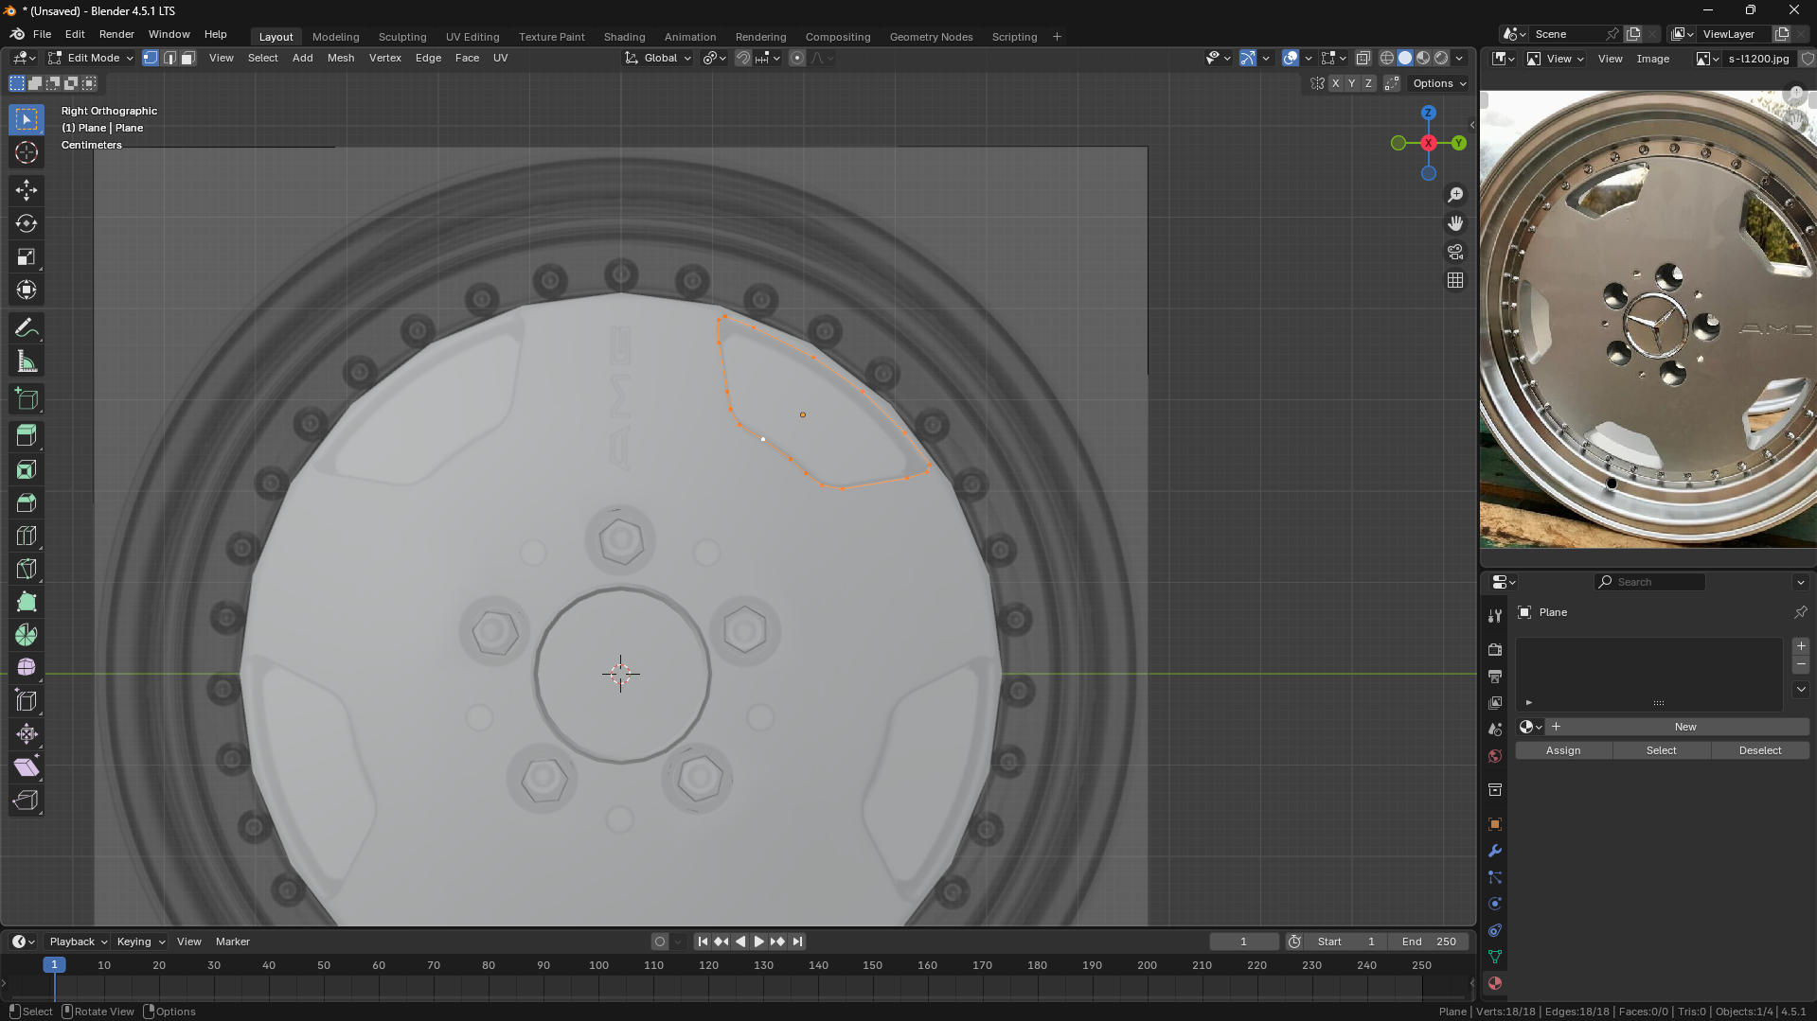Enable edge select mode

169,58
